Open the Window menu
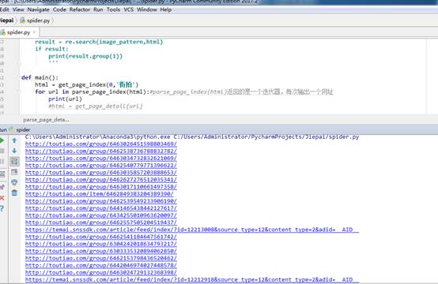This screenshot has height=284, width=438. tap(147, 9)
